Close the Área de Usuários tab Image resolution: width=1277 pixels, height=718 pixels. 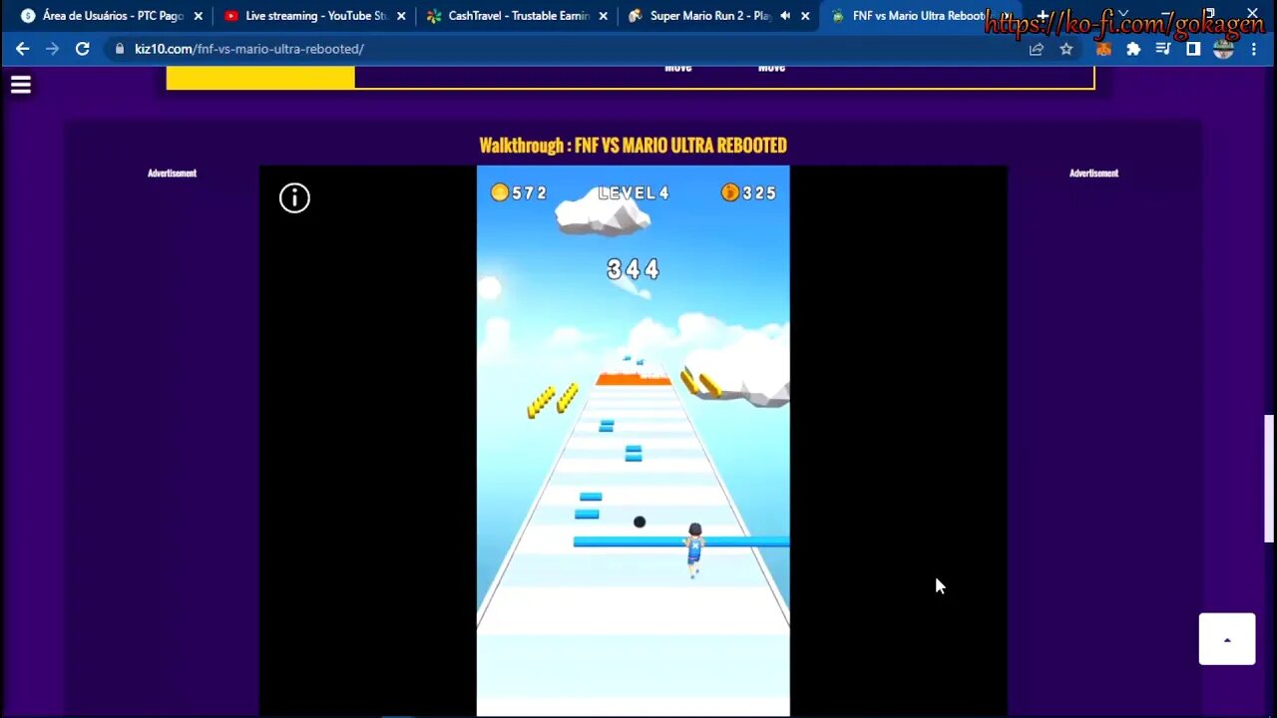[x=199, y=16]
